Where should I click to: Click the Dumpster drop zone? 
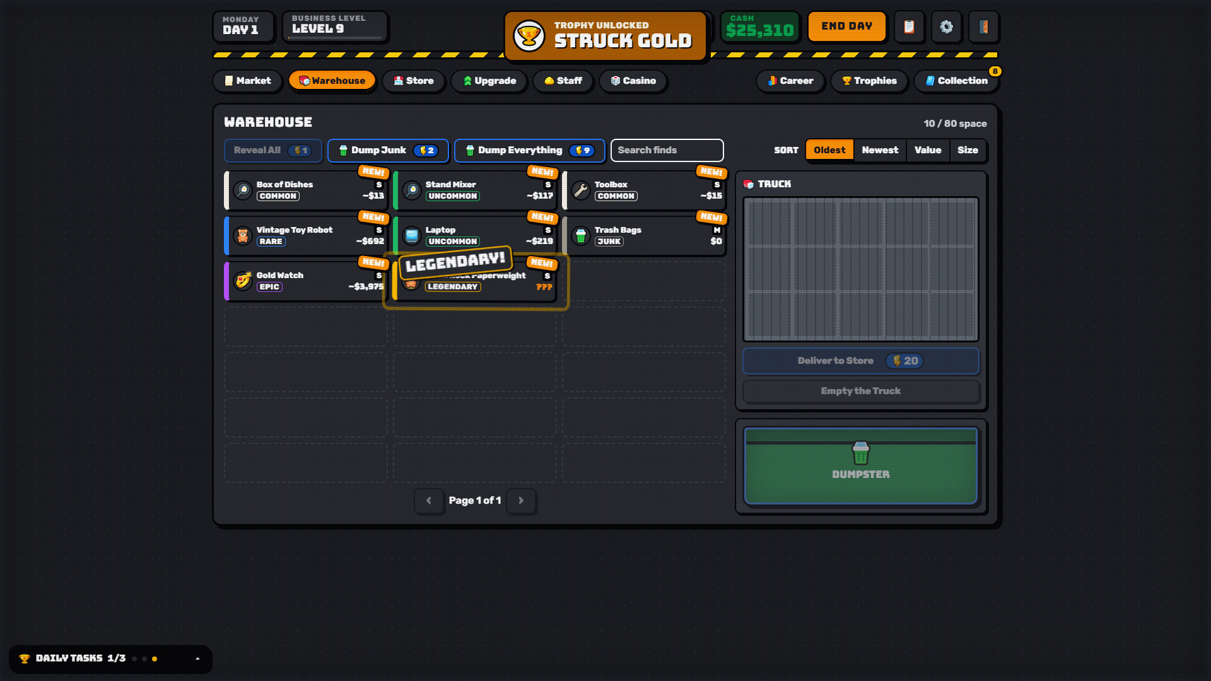[x=861, y=466]
